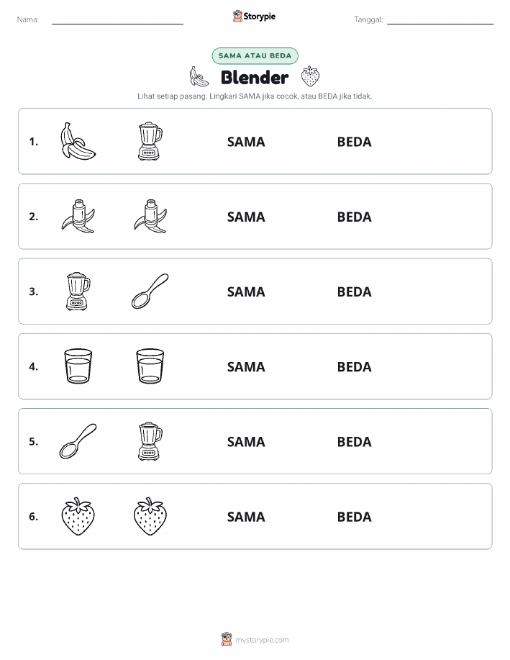Click the left glass of water in row 4
Screen dimensions: 510x660
point(78,366)
